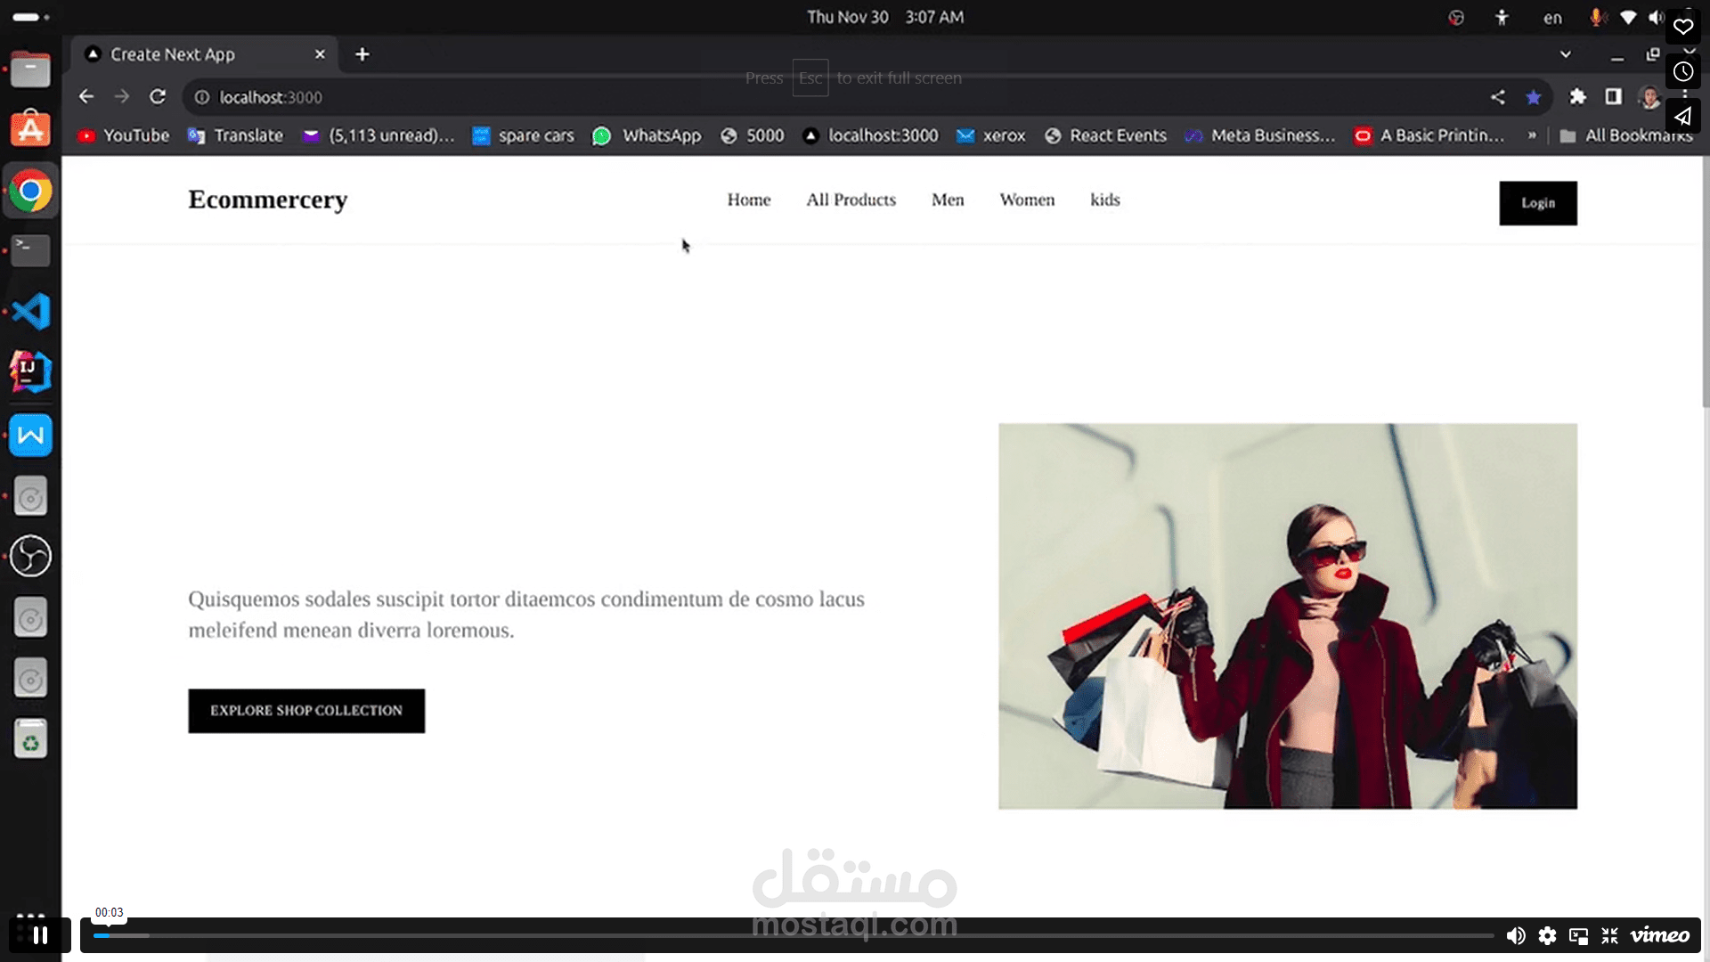Open the Vimeo settings gear
The height and width of the screenshot is (962, 1710).
tap(1548, 935)
